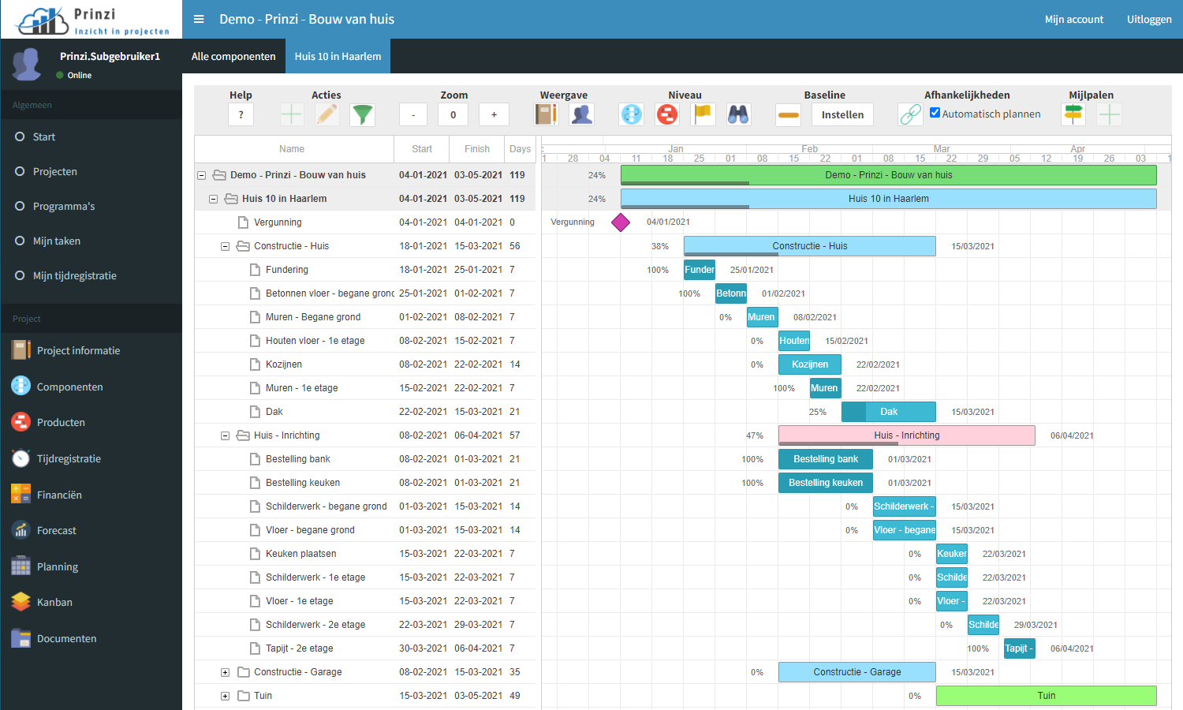Click the Vergunning milestone diamond marker
1183x710 pixels.
click(621, 222)
